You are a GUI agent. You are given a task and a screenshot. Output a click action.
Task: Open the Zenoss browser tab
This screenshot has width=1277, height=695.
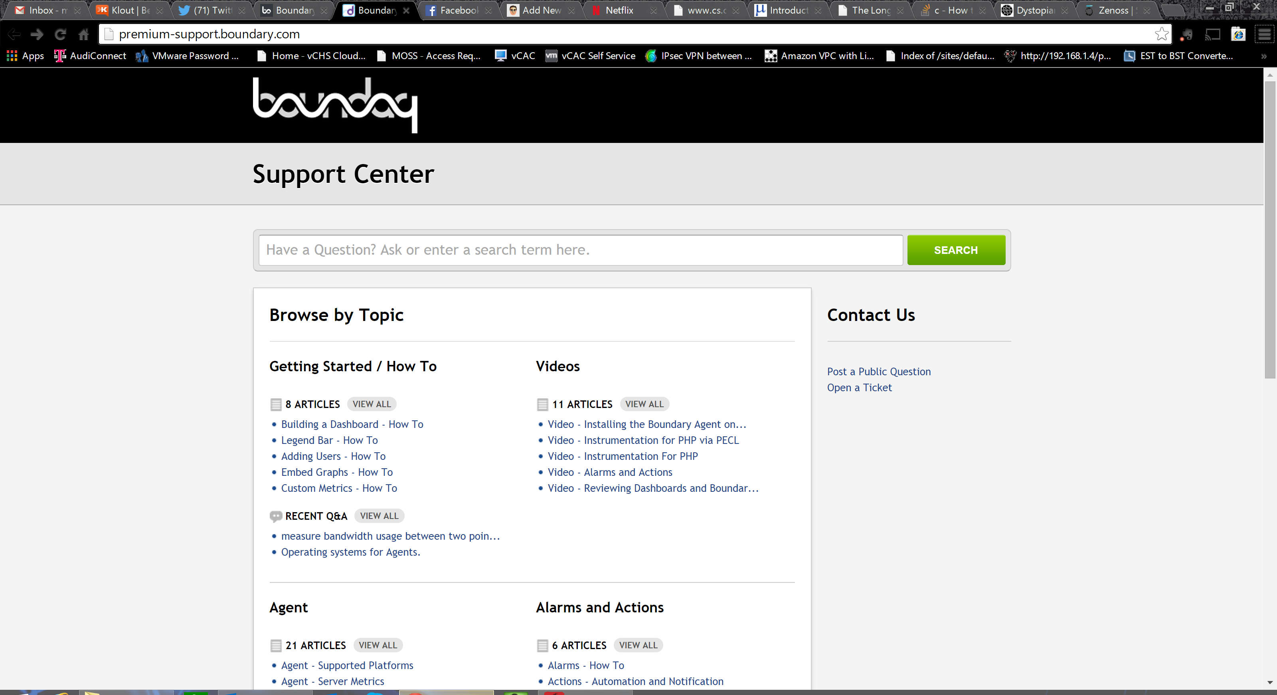[x=1113, y=10]
